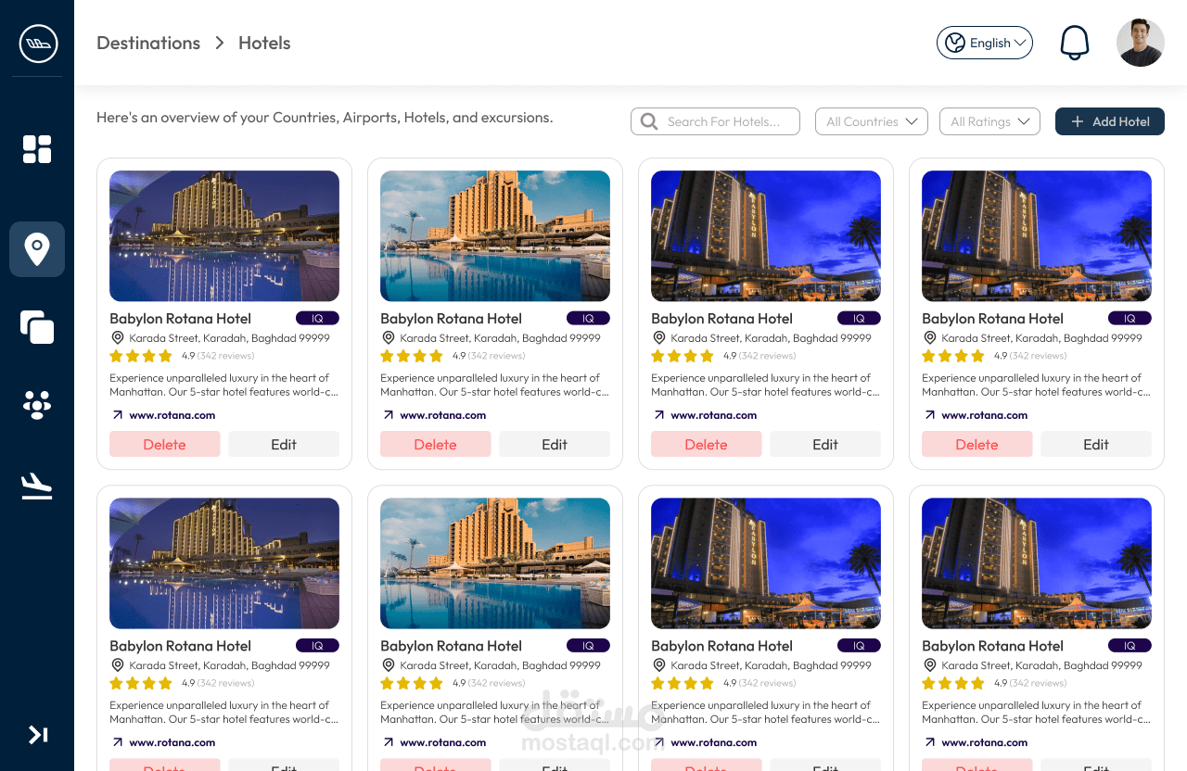Select the Hotels breadcrumb

[x=264, y=43]
